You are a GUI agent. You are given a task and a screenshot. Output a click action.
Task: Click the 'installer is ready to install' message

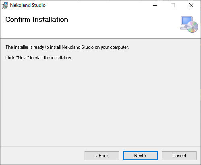(67, 47)
